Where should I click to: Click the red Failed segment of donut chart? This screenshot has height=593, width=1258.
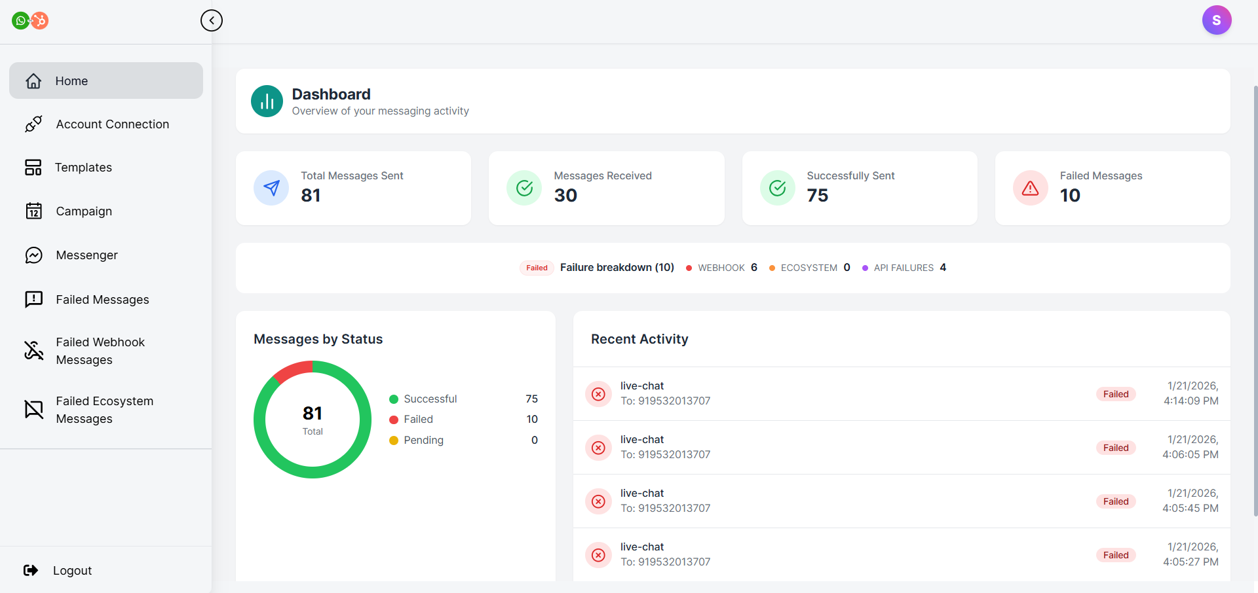292,370
